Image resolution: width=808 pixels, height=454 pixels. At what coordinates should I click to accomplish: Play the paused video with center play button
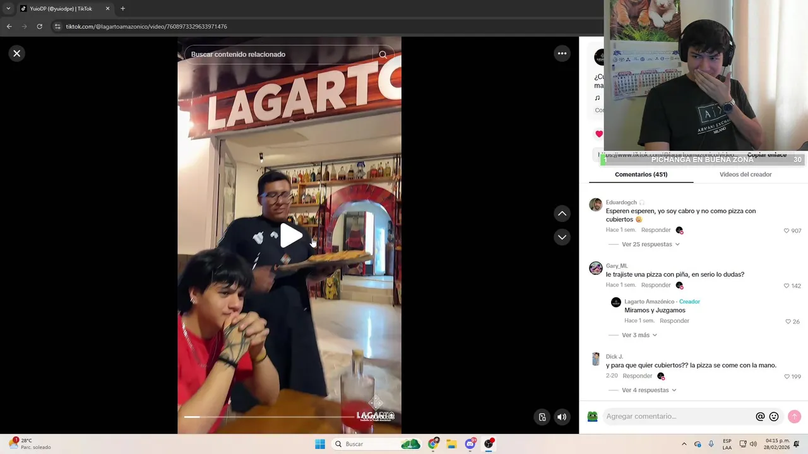290,236
